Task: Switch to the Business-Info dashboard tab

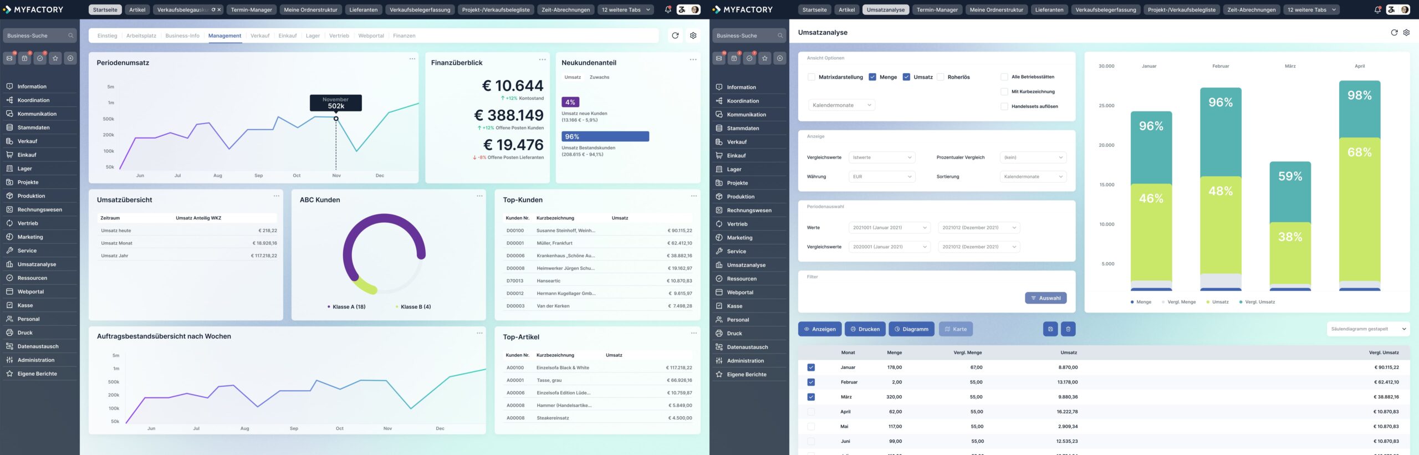Action: [182, 35]
